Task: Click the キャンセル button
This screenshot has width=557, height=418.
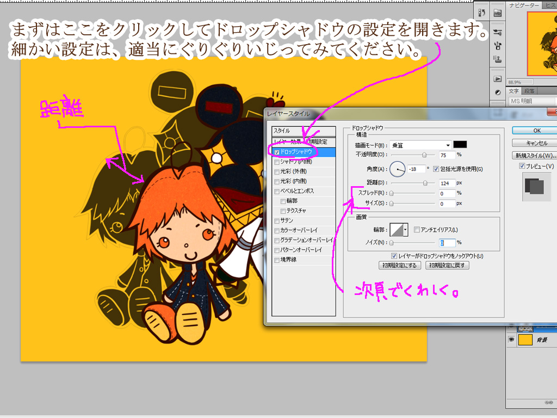Action: pyautogui.click(x=536, y=143)
